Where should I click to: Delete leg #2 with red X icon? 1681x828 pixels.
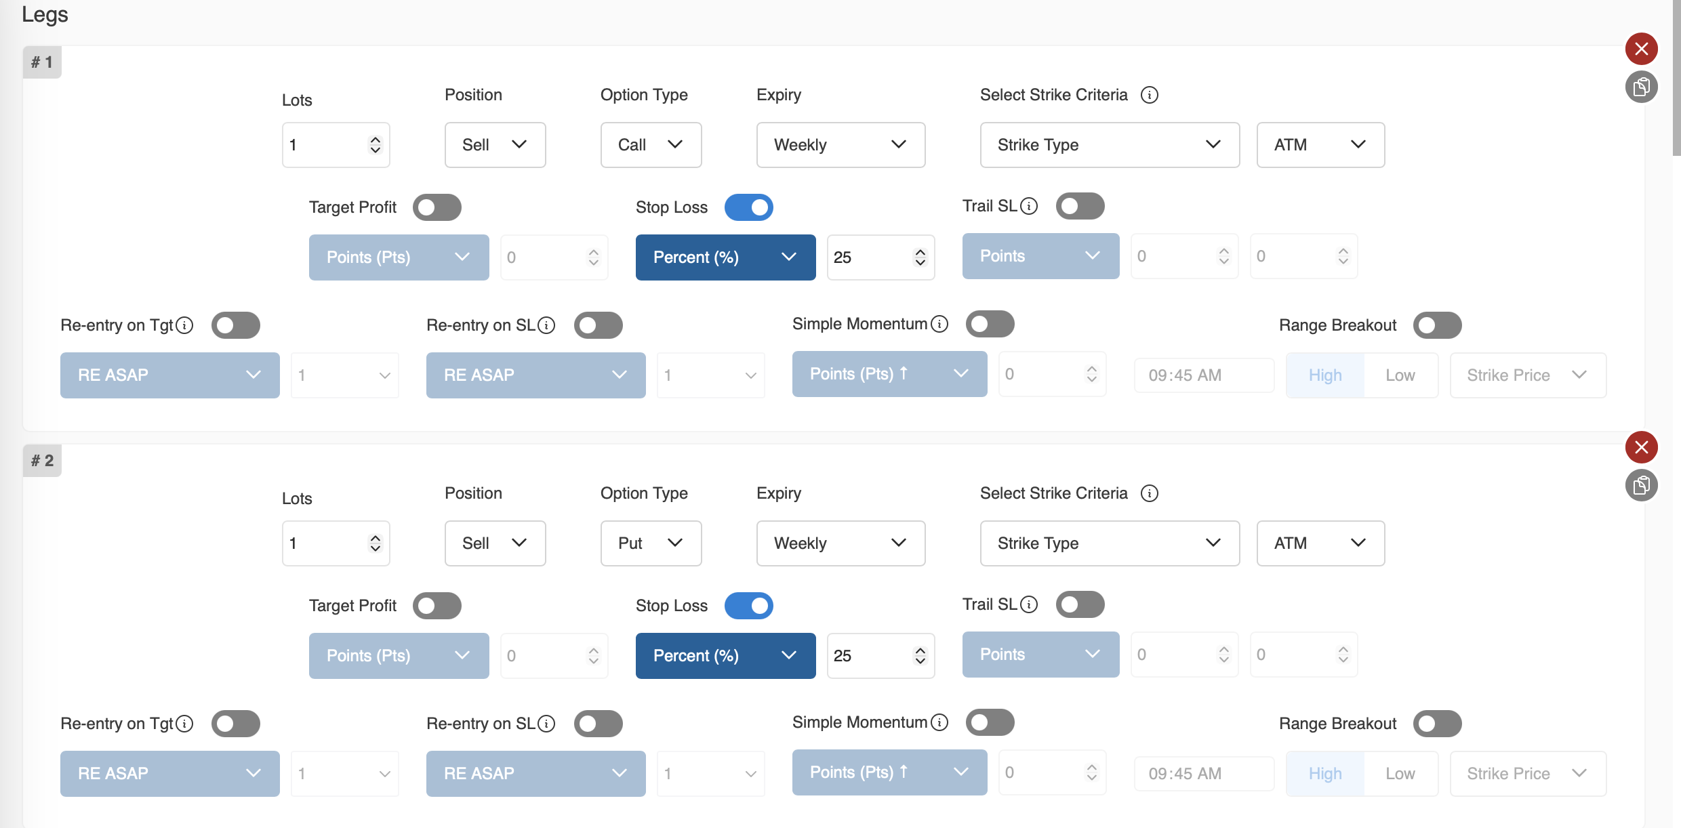click(x=1641, y=447)
